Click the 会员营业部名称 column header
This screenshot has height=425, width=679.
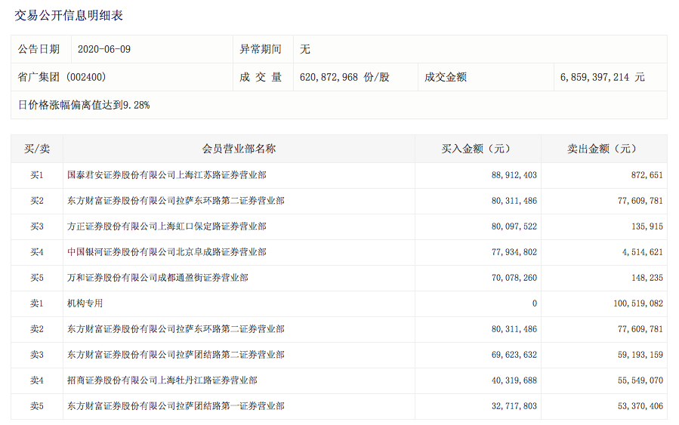pyautogui.click(x=239, y=149)
